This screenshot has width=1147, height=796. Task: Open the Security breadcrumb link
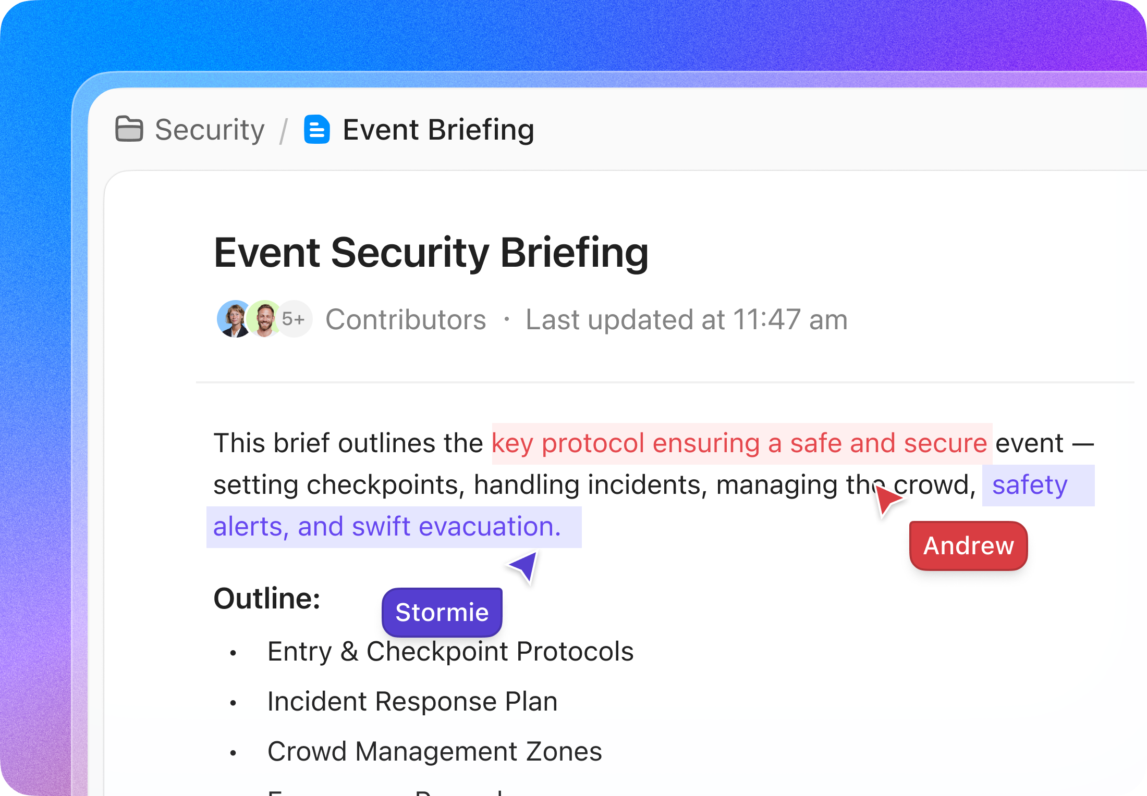tap(209, 130)
